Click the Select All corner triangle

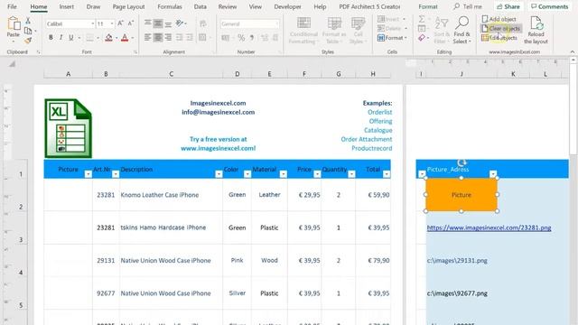click(x=12, y=64)
